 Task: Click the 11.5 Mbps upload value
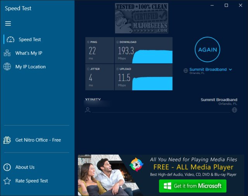124,77
